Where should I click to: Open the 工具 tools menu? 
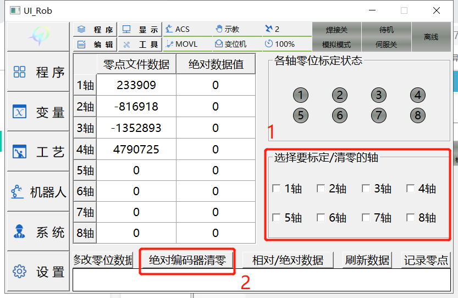pos(140,45)
